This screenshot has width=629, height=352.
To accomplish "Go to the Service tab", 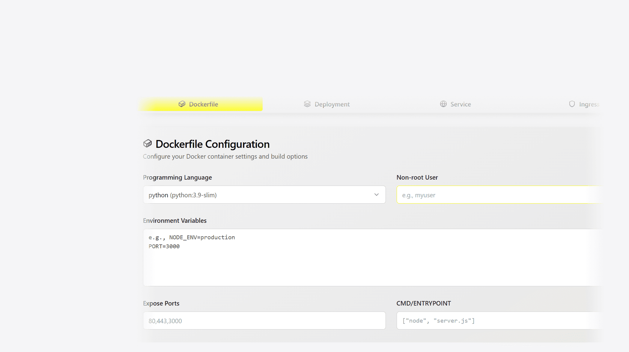I will [x=461, y=104].
